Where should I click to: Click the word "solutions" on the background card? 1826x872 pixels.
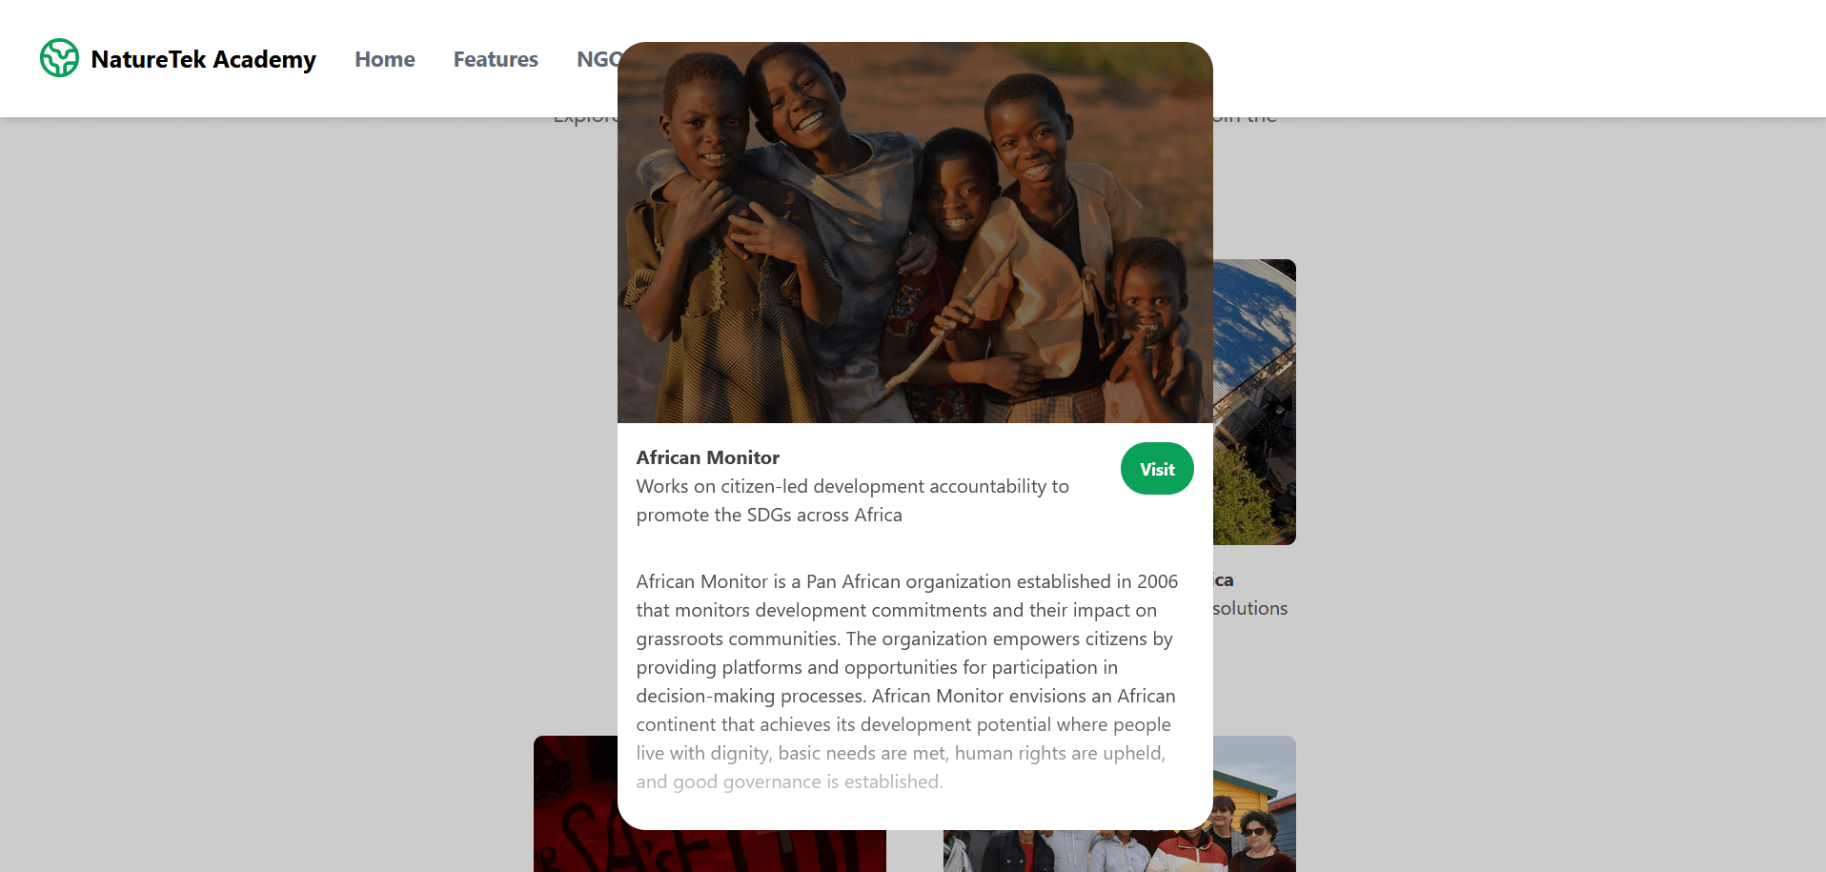[1250, 608]
